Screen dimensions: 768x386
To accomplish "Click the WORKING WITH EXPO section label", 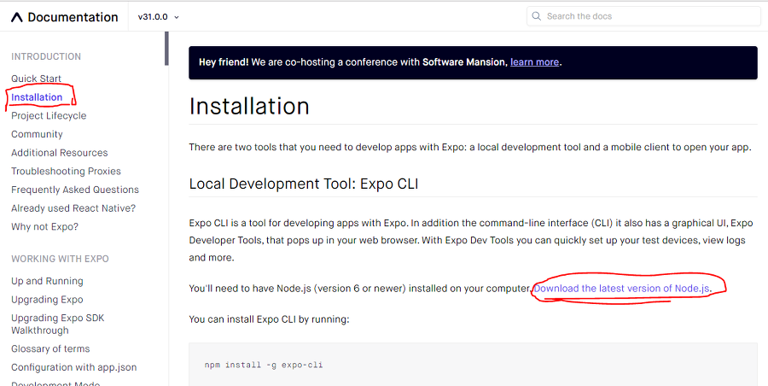I will click(x=60, y=259).
